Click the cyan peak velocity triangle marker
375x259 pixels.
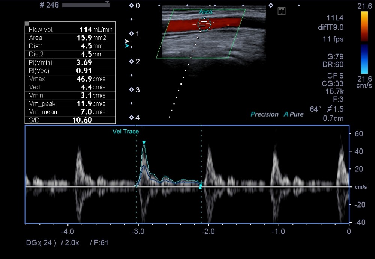[144, 142]
